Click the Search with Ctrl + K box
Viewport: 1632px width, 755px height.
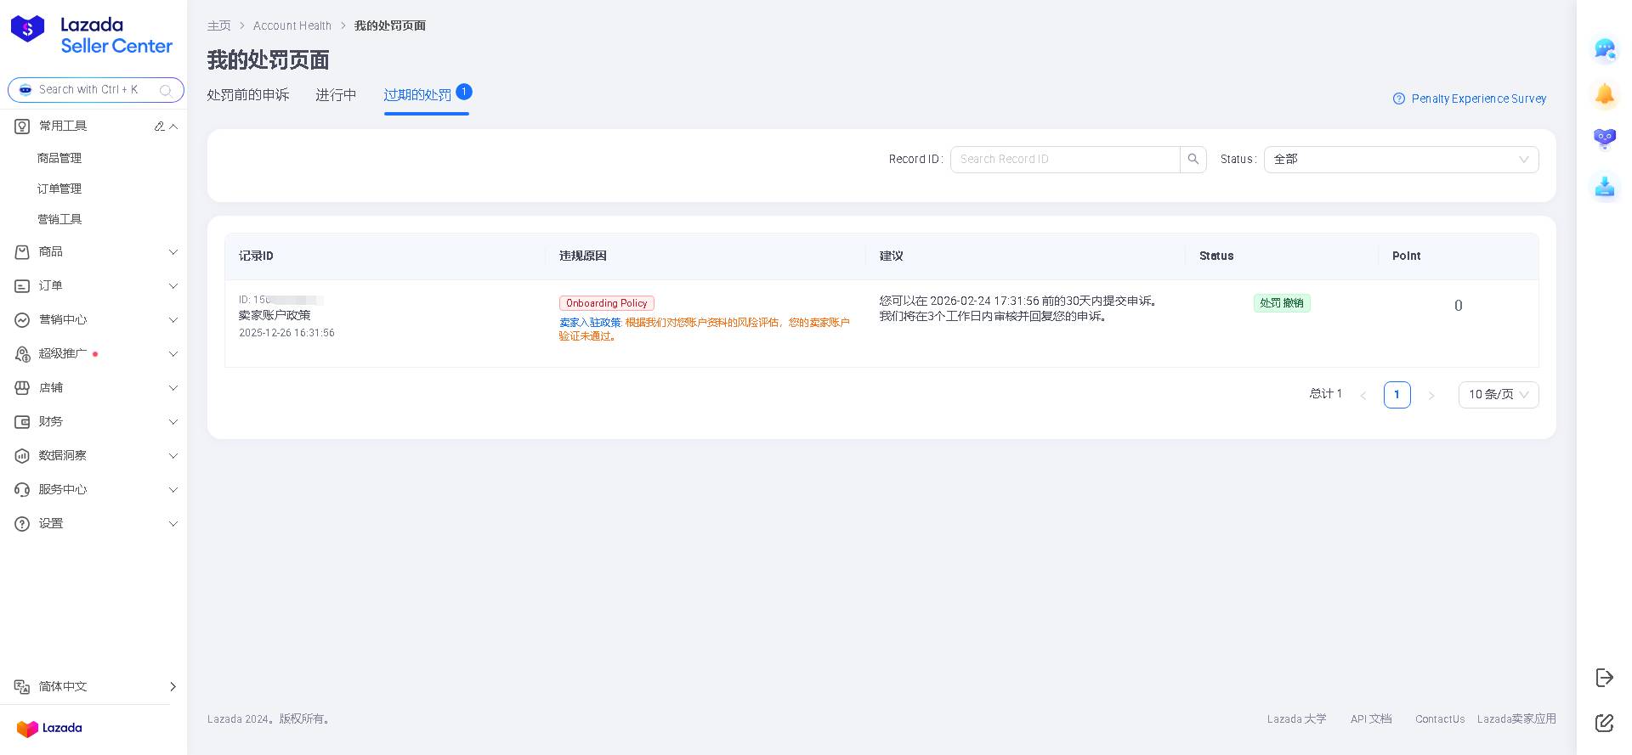click(95, 89)
